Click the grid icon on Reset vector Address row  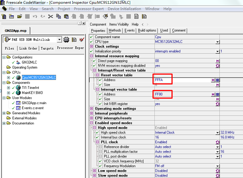[x=217, y=80]
